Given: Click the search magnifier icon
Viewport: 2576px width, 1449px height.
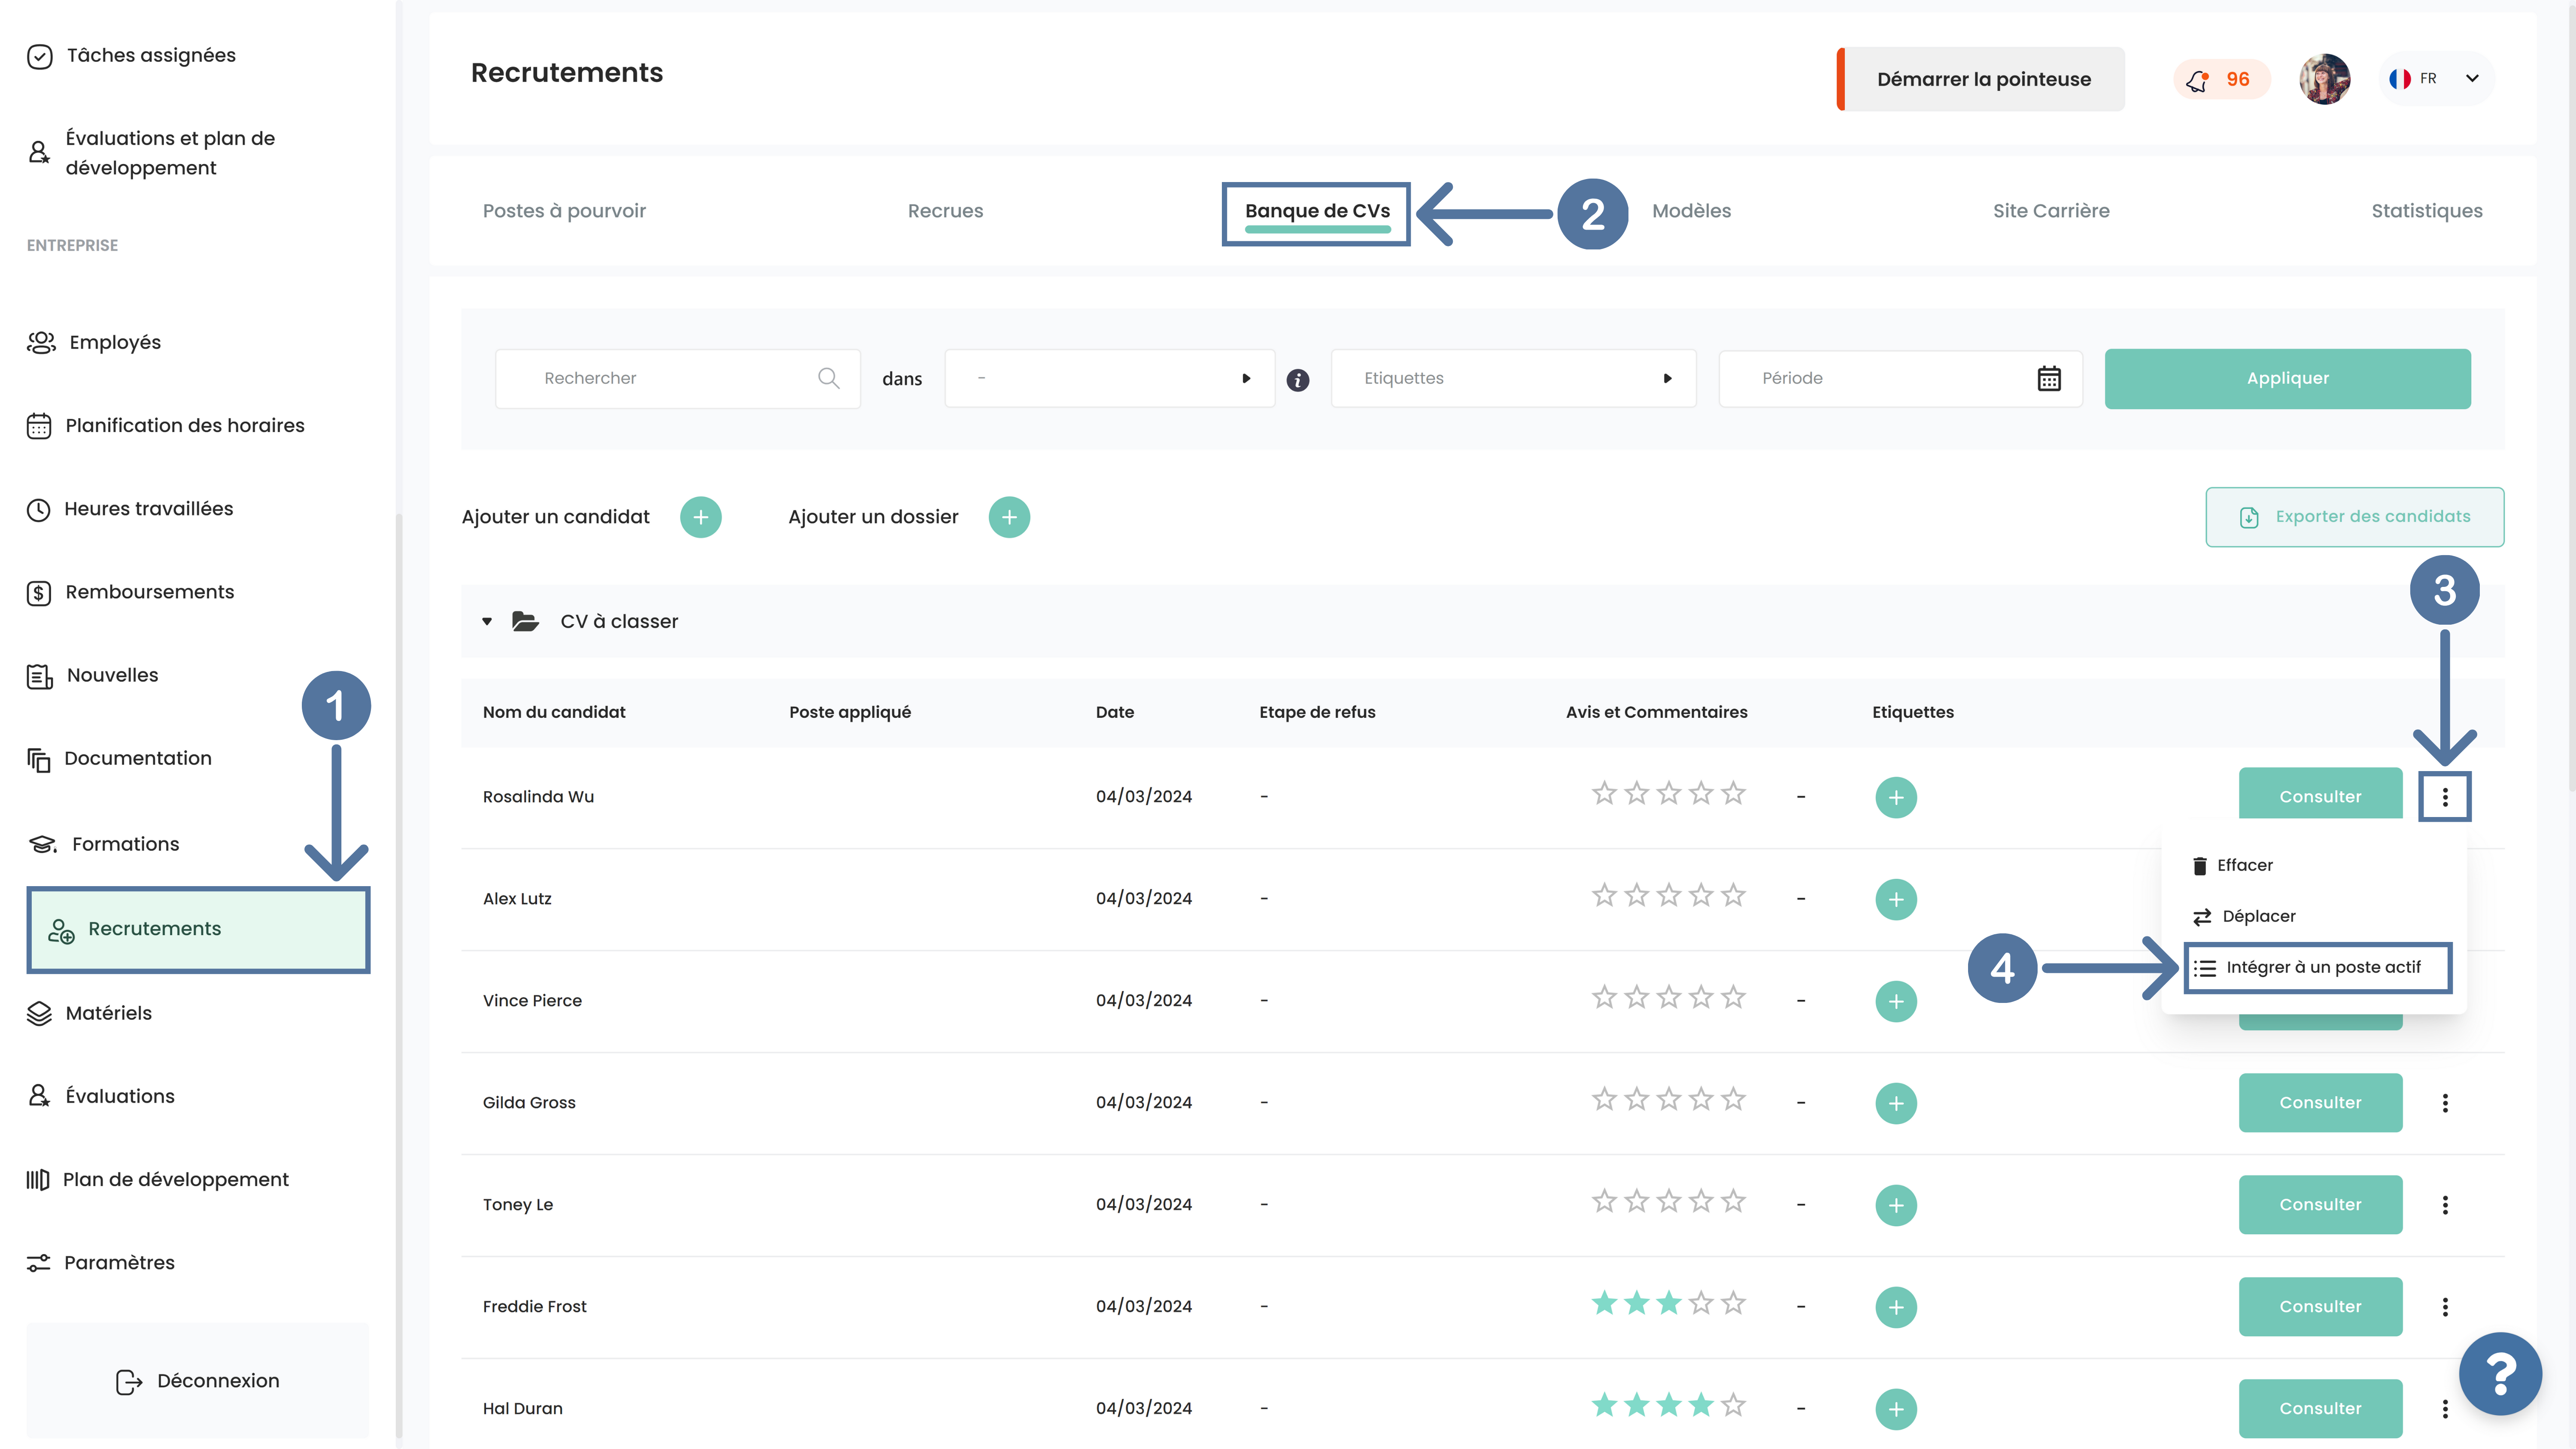Looking at the screenshot, I should tap(828, 378).
